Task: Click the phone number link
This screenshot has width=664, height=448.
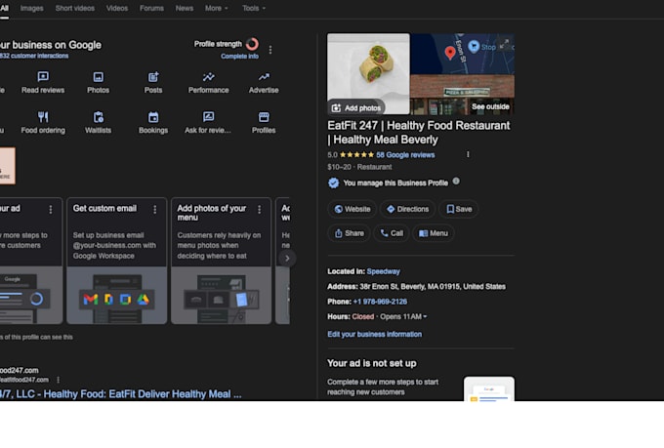Action: [x=380, y=302]
